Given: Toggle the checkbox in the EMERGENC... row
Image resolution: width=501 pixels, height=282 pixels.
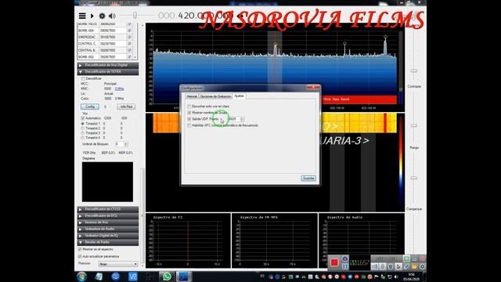Looking at the screenshot, I should pos(129,37).
